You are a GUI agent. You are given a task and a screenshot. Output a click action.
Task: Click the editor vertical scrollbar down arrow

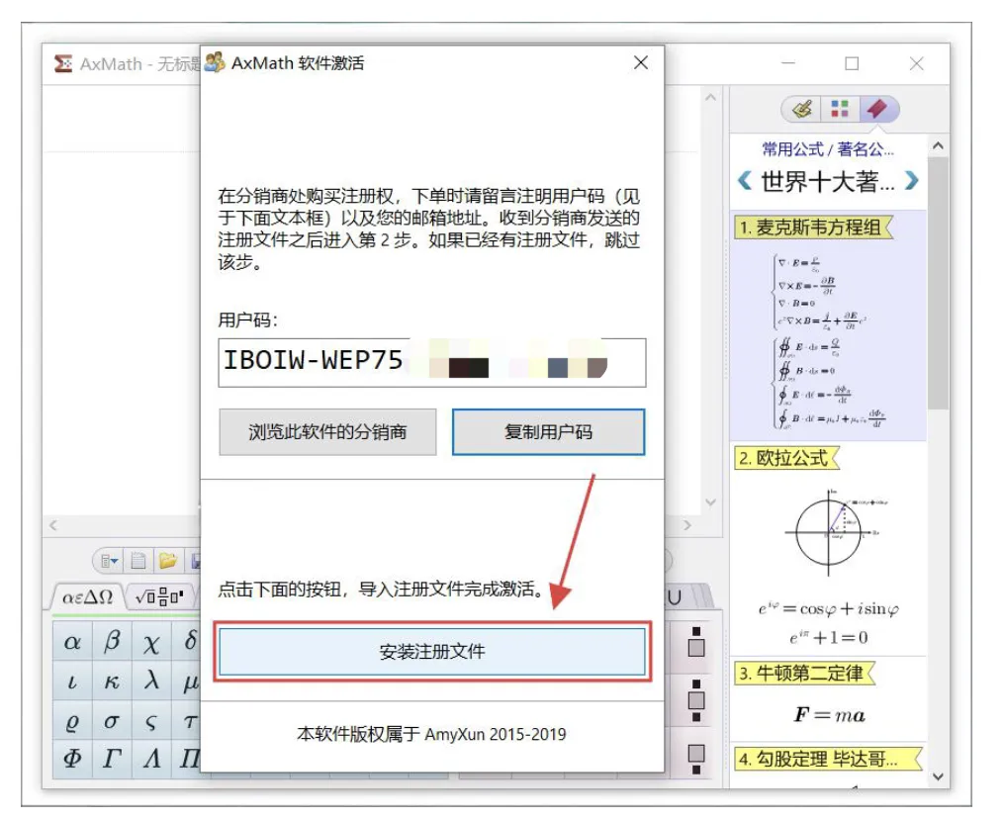tap(710, 502)
